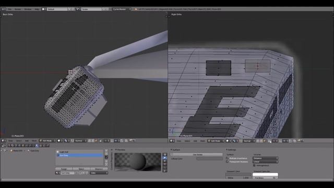Image resolution: width=334 pixels, height=188 pixels.
Task: Move material slot down arrow
Action: (x=106, y=164)
